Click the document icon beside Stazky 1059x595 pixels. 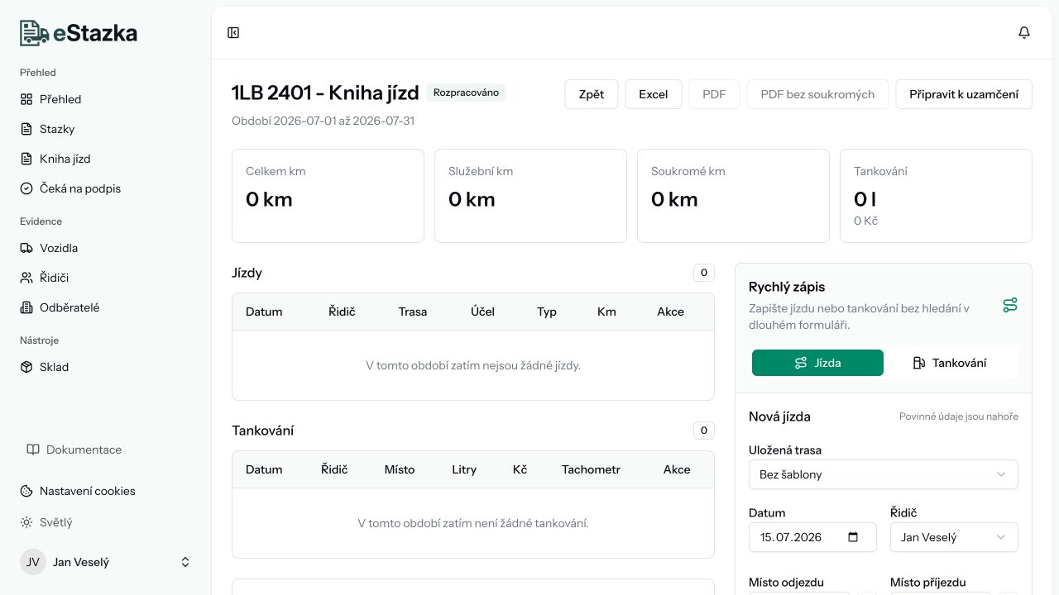(x=26, y=129)
